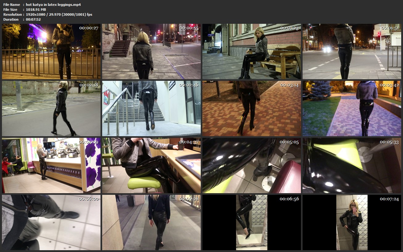Open the thumbnail timestamped 00:01:23
Image resolution: width=403 pixels, height=252 pixels.
tap(252, 51)
